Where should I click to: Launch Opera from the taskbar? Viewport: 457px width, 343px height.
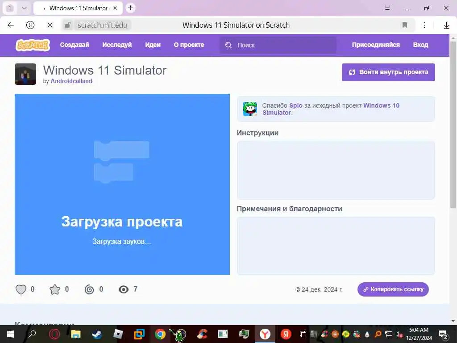(x=54, y=334)
